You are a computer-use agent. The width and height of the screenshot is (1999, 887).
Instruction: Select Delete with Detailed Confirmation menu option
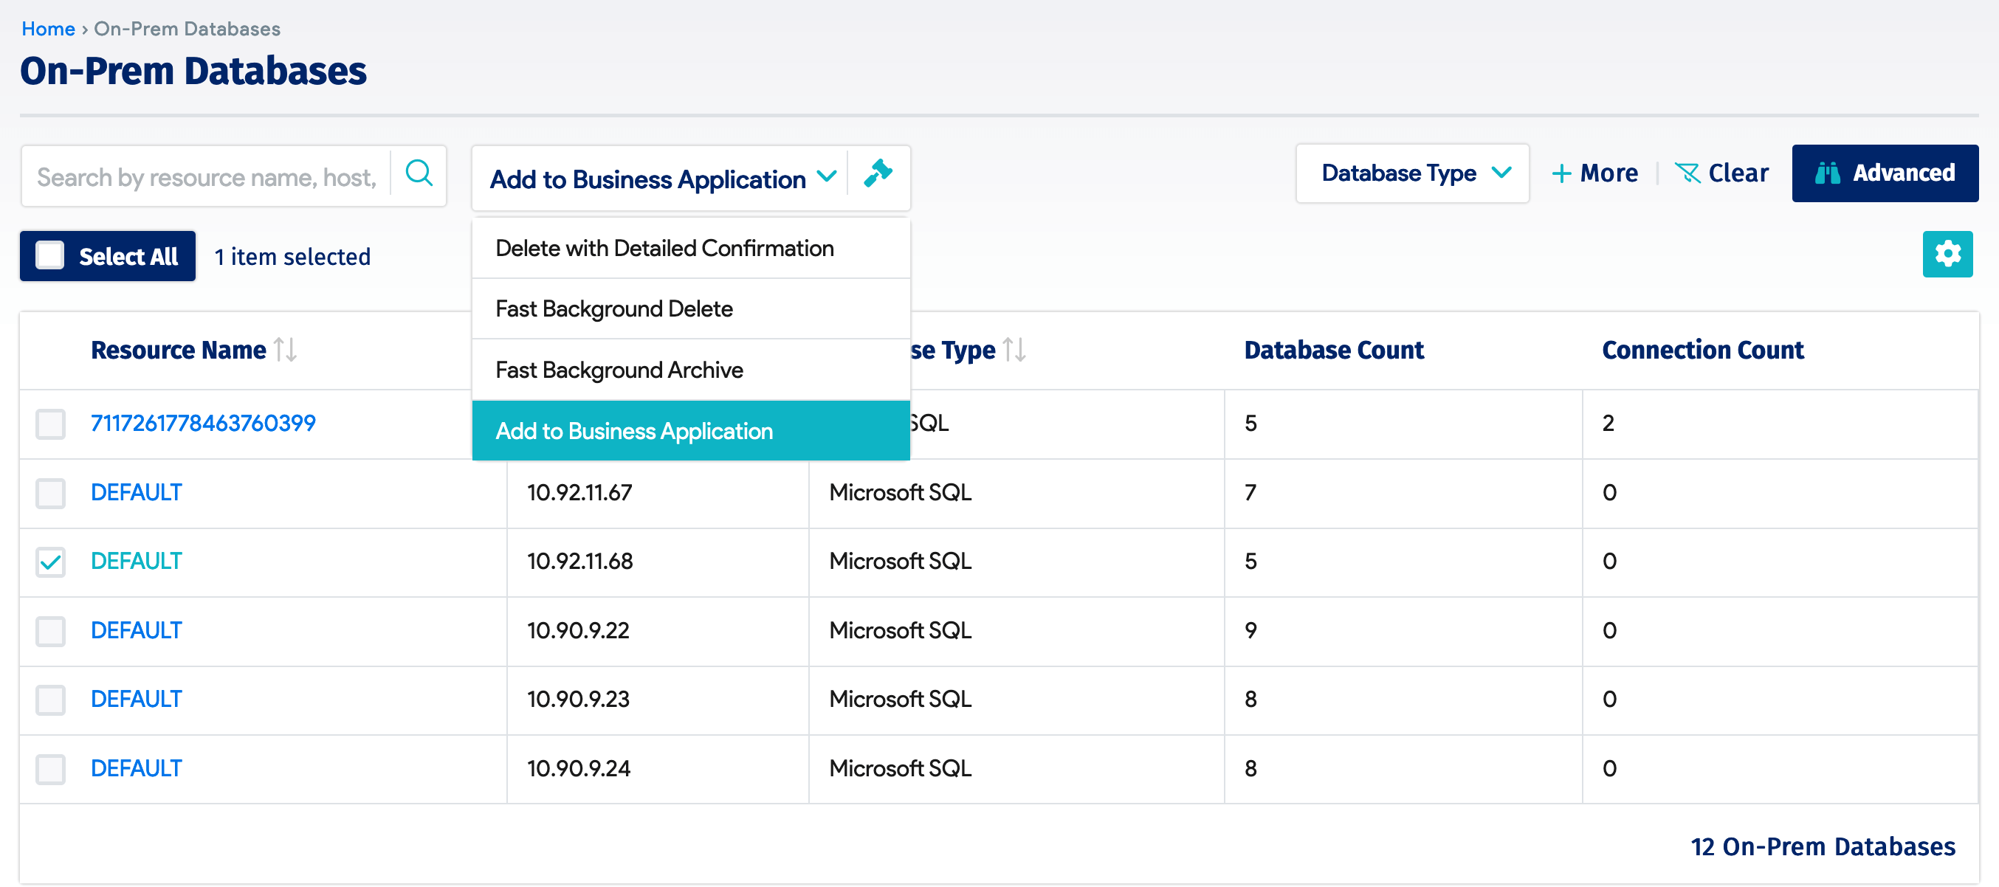[664, 247]
